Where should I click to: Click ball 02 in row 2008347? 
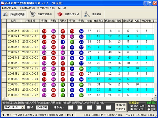click(44, 53)
